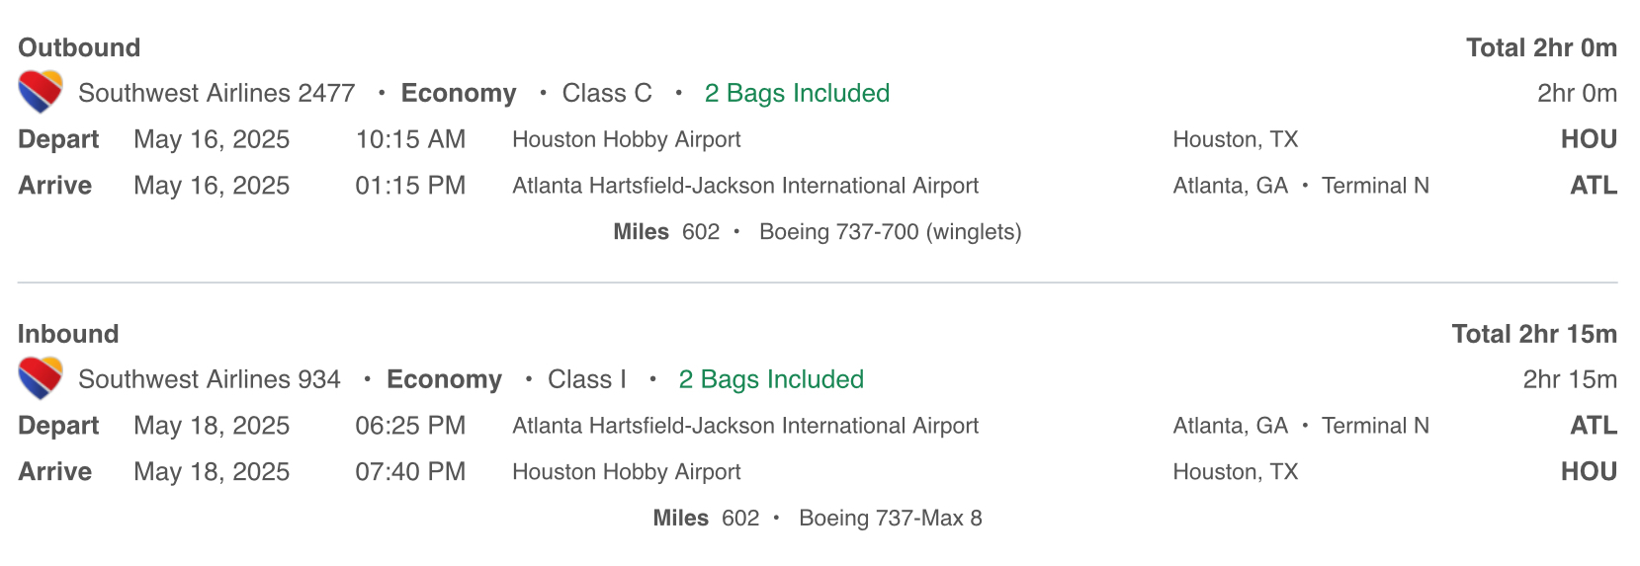Screen dimensions: 1640x566
Task: Click the Total 2hr 0m duration
Action: point(1541,47)
